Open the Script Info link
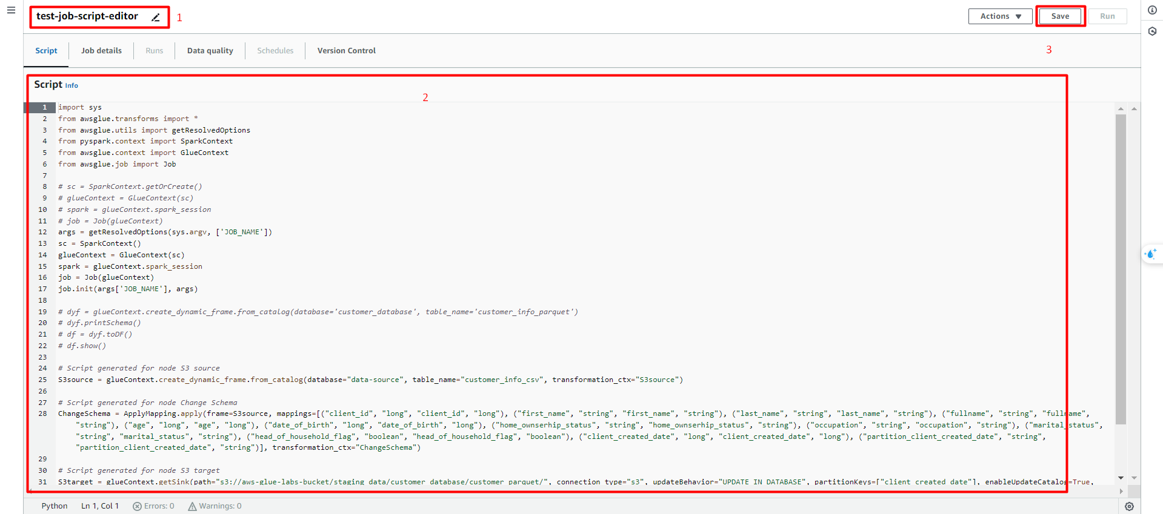 coord(72,86)
